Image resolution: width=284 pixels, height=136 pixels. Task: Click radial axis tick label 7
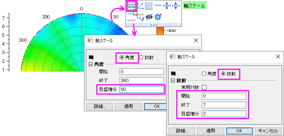click(x=3, y=18)
